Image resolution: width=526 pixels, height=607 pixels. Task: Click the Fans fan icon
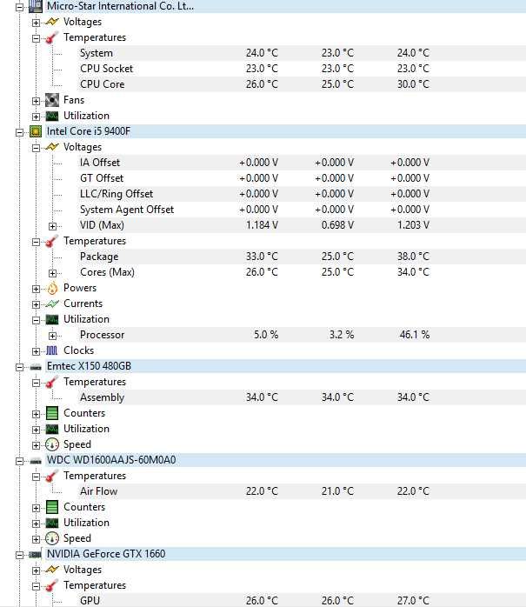tap(52, 100)
